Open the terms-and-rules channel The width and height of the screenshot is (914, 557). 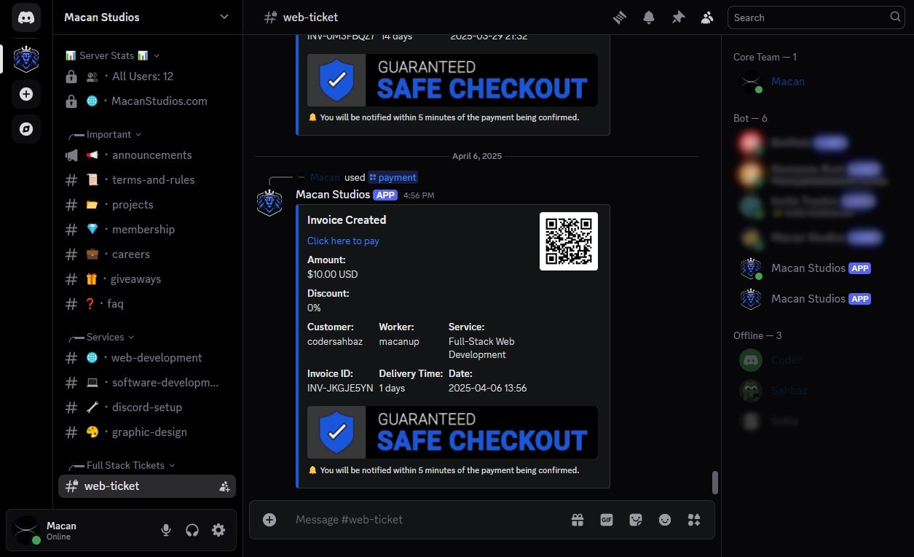(147, 180)
